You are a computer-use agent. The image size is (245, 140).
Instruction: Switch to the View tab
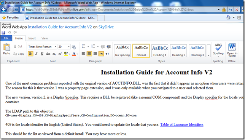click(x=45, y=38)
